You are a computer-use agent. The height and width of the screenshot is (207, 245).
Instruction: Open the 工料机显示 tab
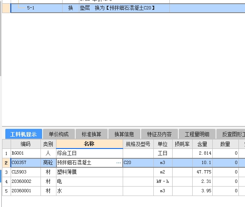point(24,134)
